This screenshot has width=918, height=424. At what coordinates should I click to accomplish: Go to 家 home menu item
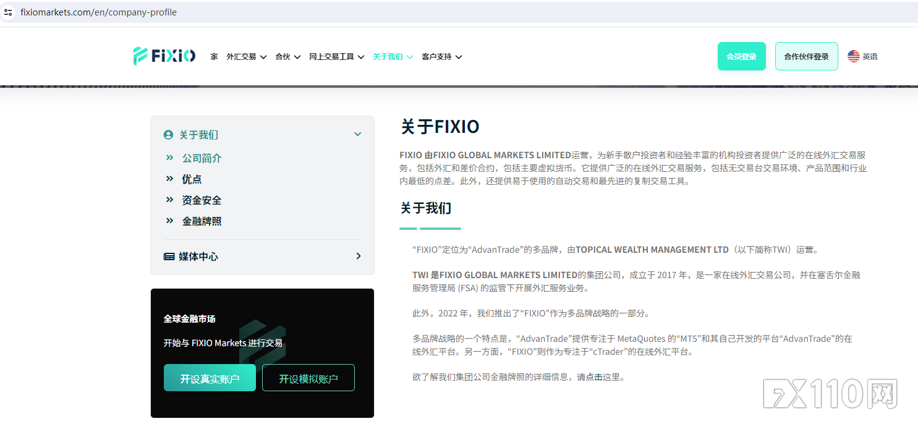tap(214, 57)
